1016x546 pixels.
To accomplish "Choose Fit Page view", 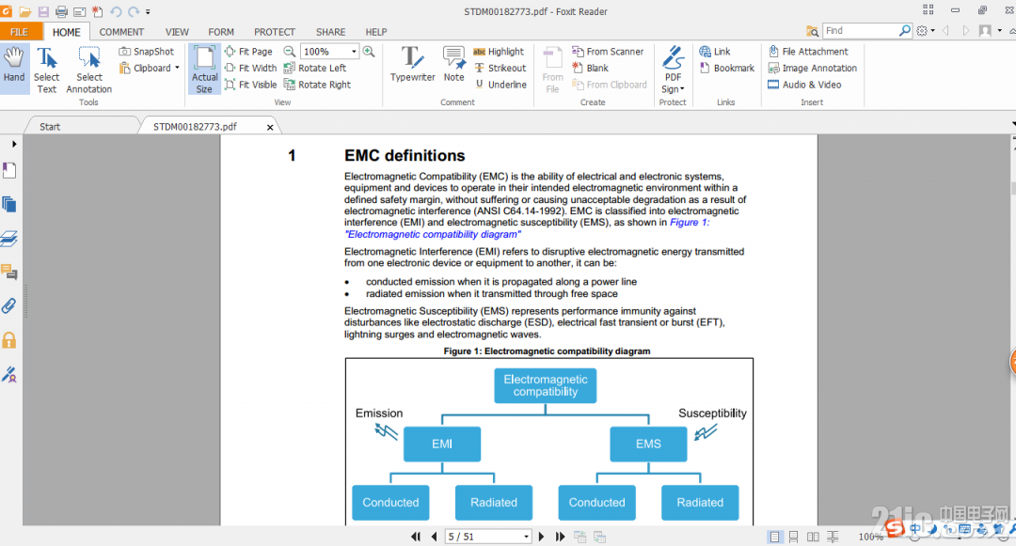I will (248, 51).
